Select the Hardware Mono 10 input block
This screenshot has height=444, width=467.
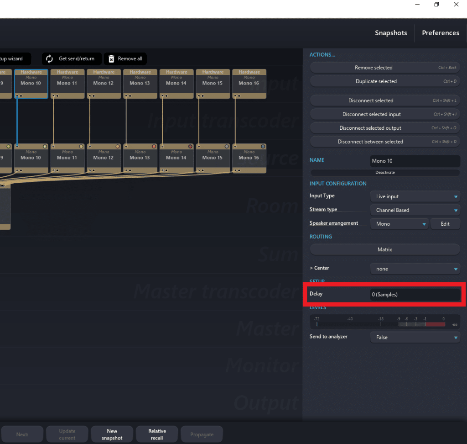(x=31, y=83)
